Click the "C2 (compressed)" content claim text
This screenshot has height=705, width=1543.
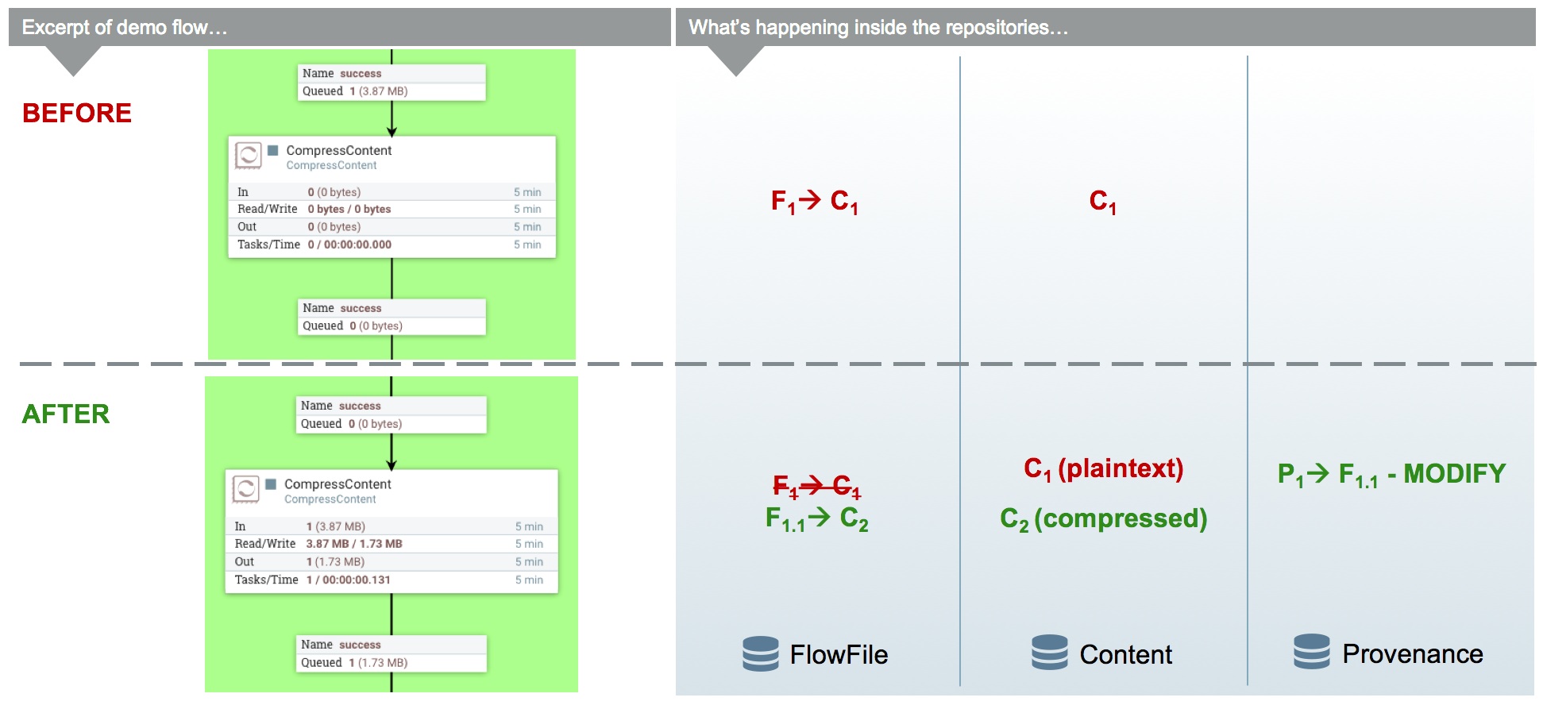1103,519
